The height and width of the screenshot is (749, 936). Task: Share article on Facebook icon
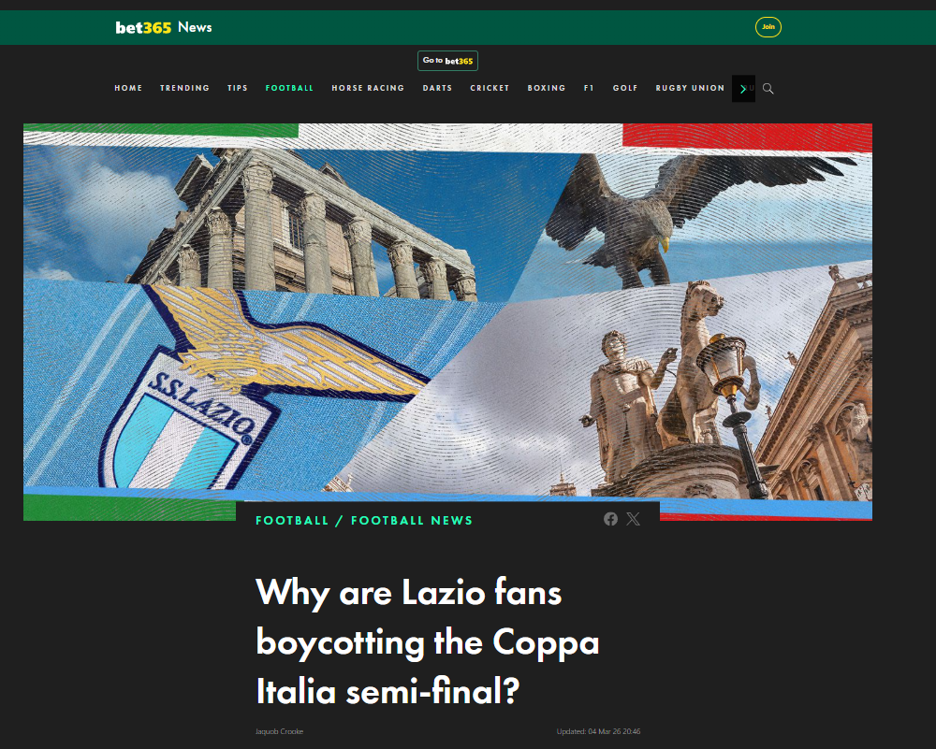coord(610,519)
